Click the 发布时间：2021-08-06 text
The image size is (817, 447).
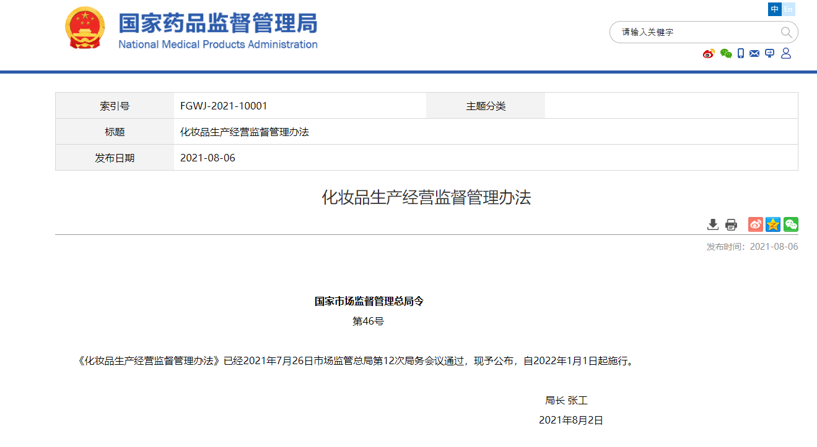click(752, 247)
